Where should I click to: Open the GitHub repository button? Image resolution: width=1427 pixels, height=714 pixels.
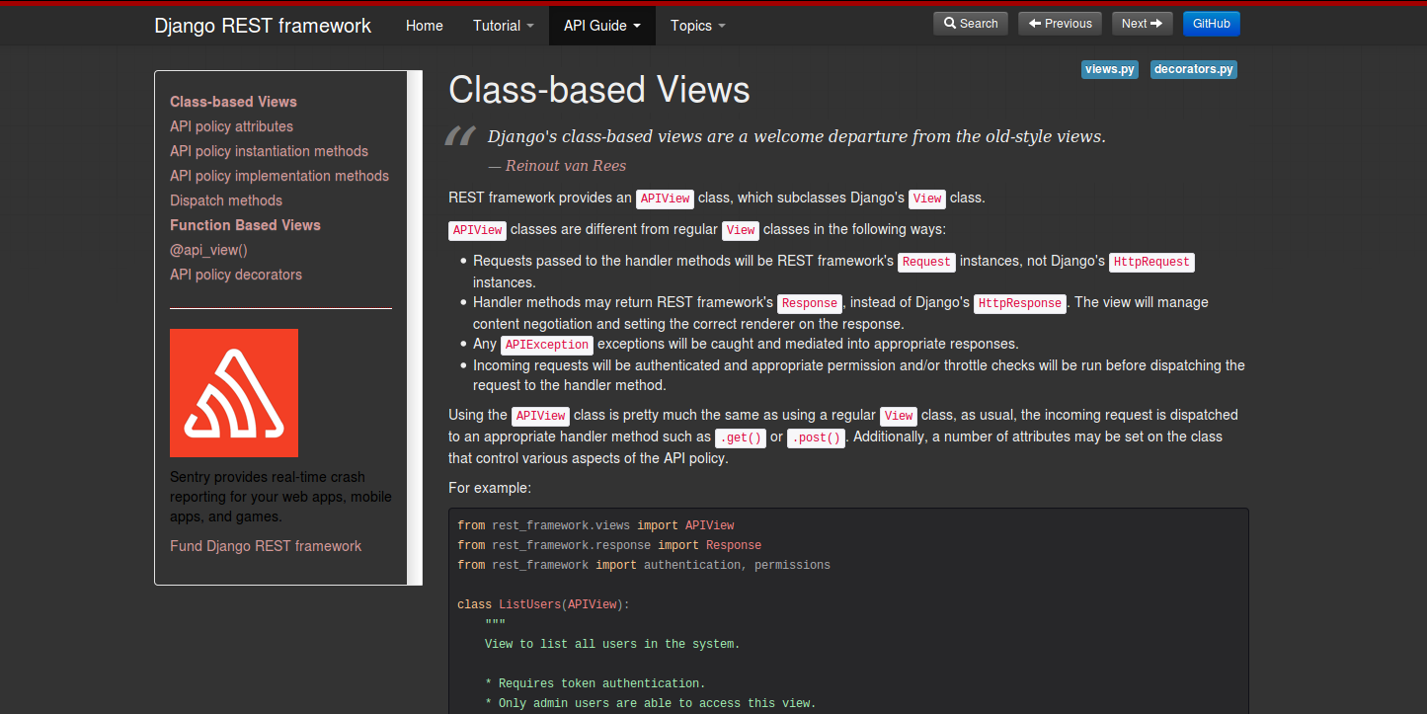coord(1211,23)
